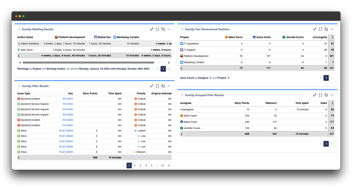The image size is (352, 187).
Task: Go to page 3 of Filter Results
Action: pyautogui.click(x=140, y=166)
